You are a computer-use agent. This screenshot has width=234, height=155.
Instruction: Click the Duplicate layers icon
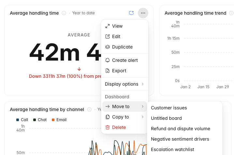pyautogui.click(x=108, y=47)
